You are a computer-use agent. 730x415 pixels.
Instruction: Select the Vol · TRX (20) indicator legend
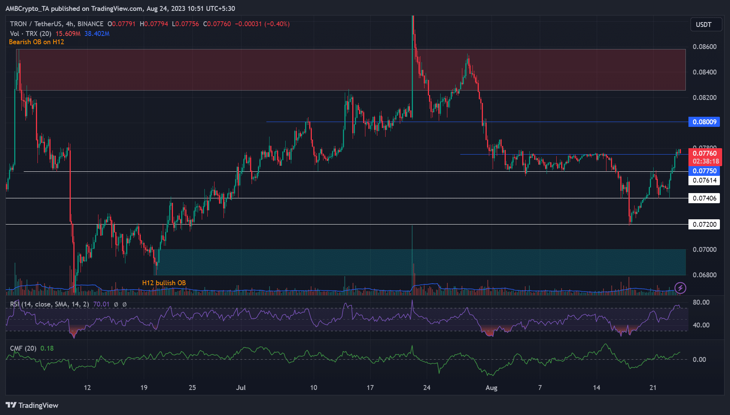click(x=31, y=34)
